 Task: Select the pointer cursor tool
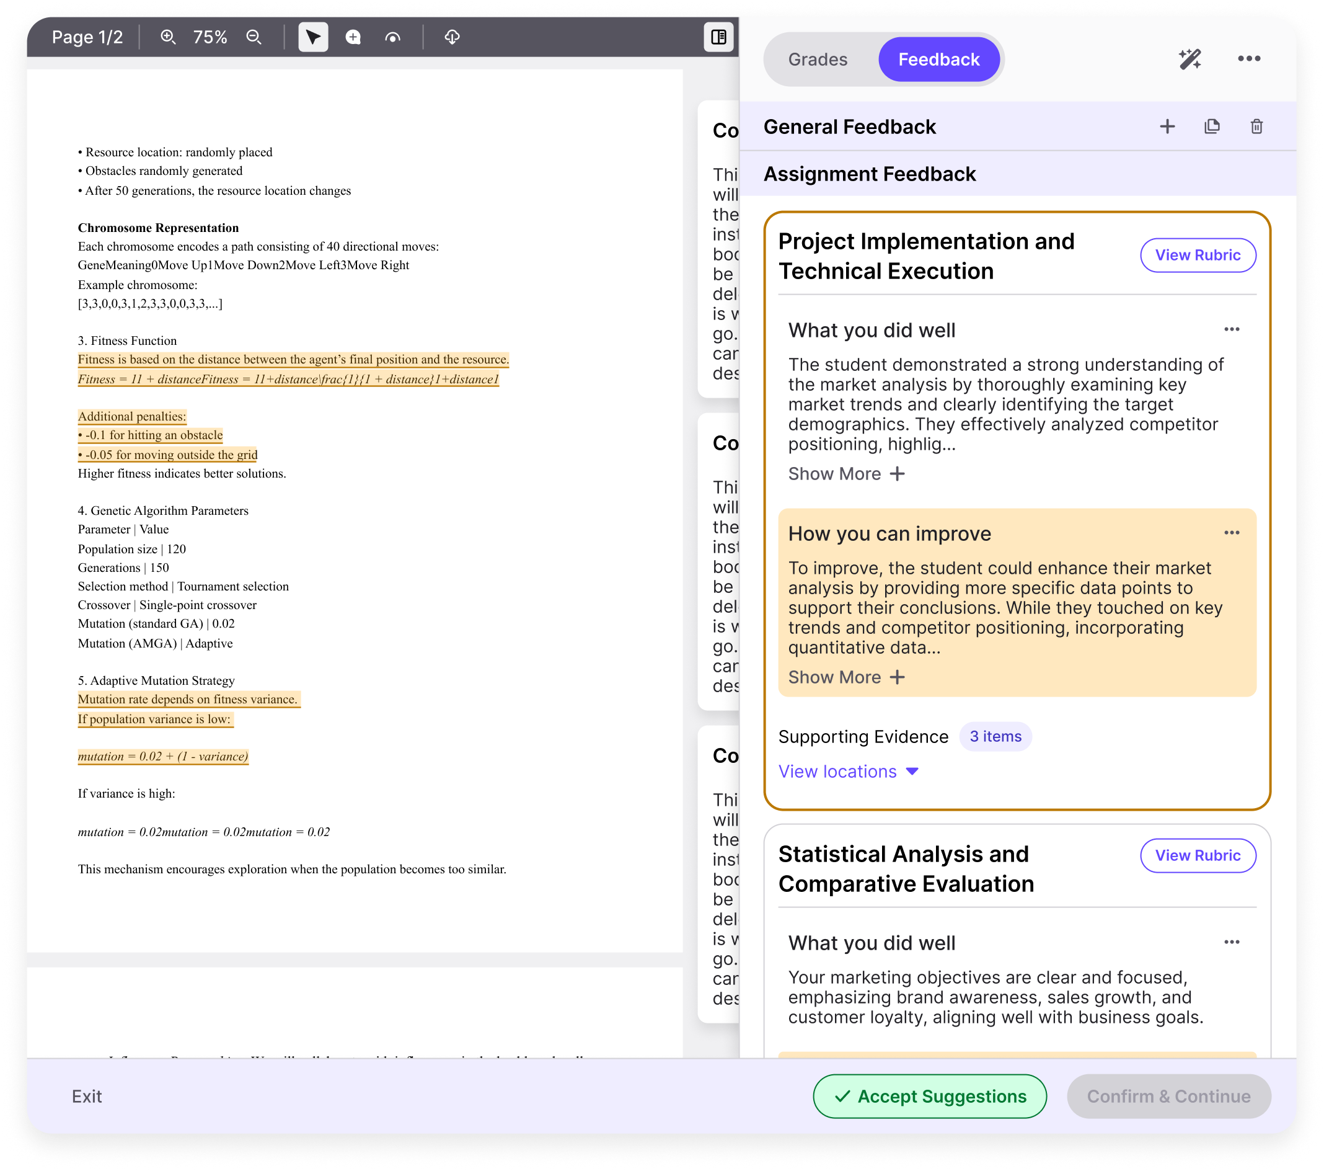[313, 37]
